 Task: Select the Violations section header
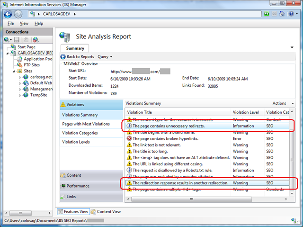point(91,105)
